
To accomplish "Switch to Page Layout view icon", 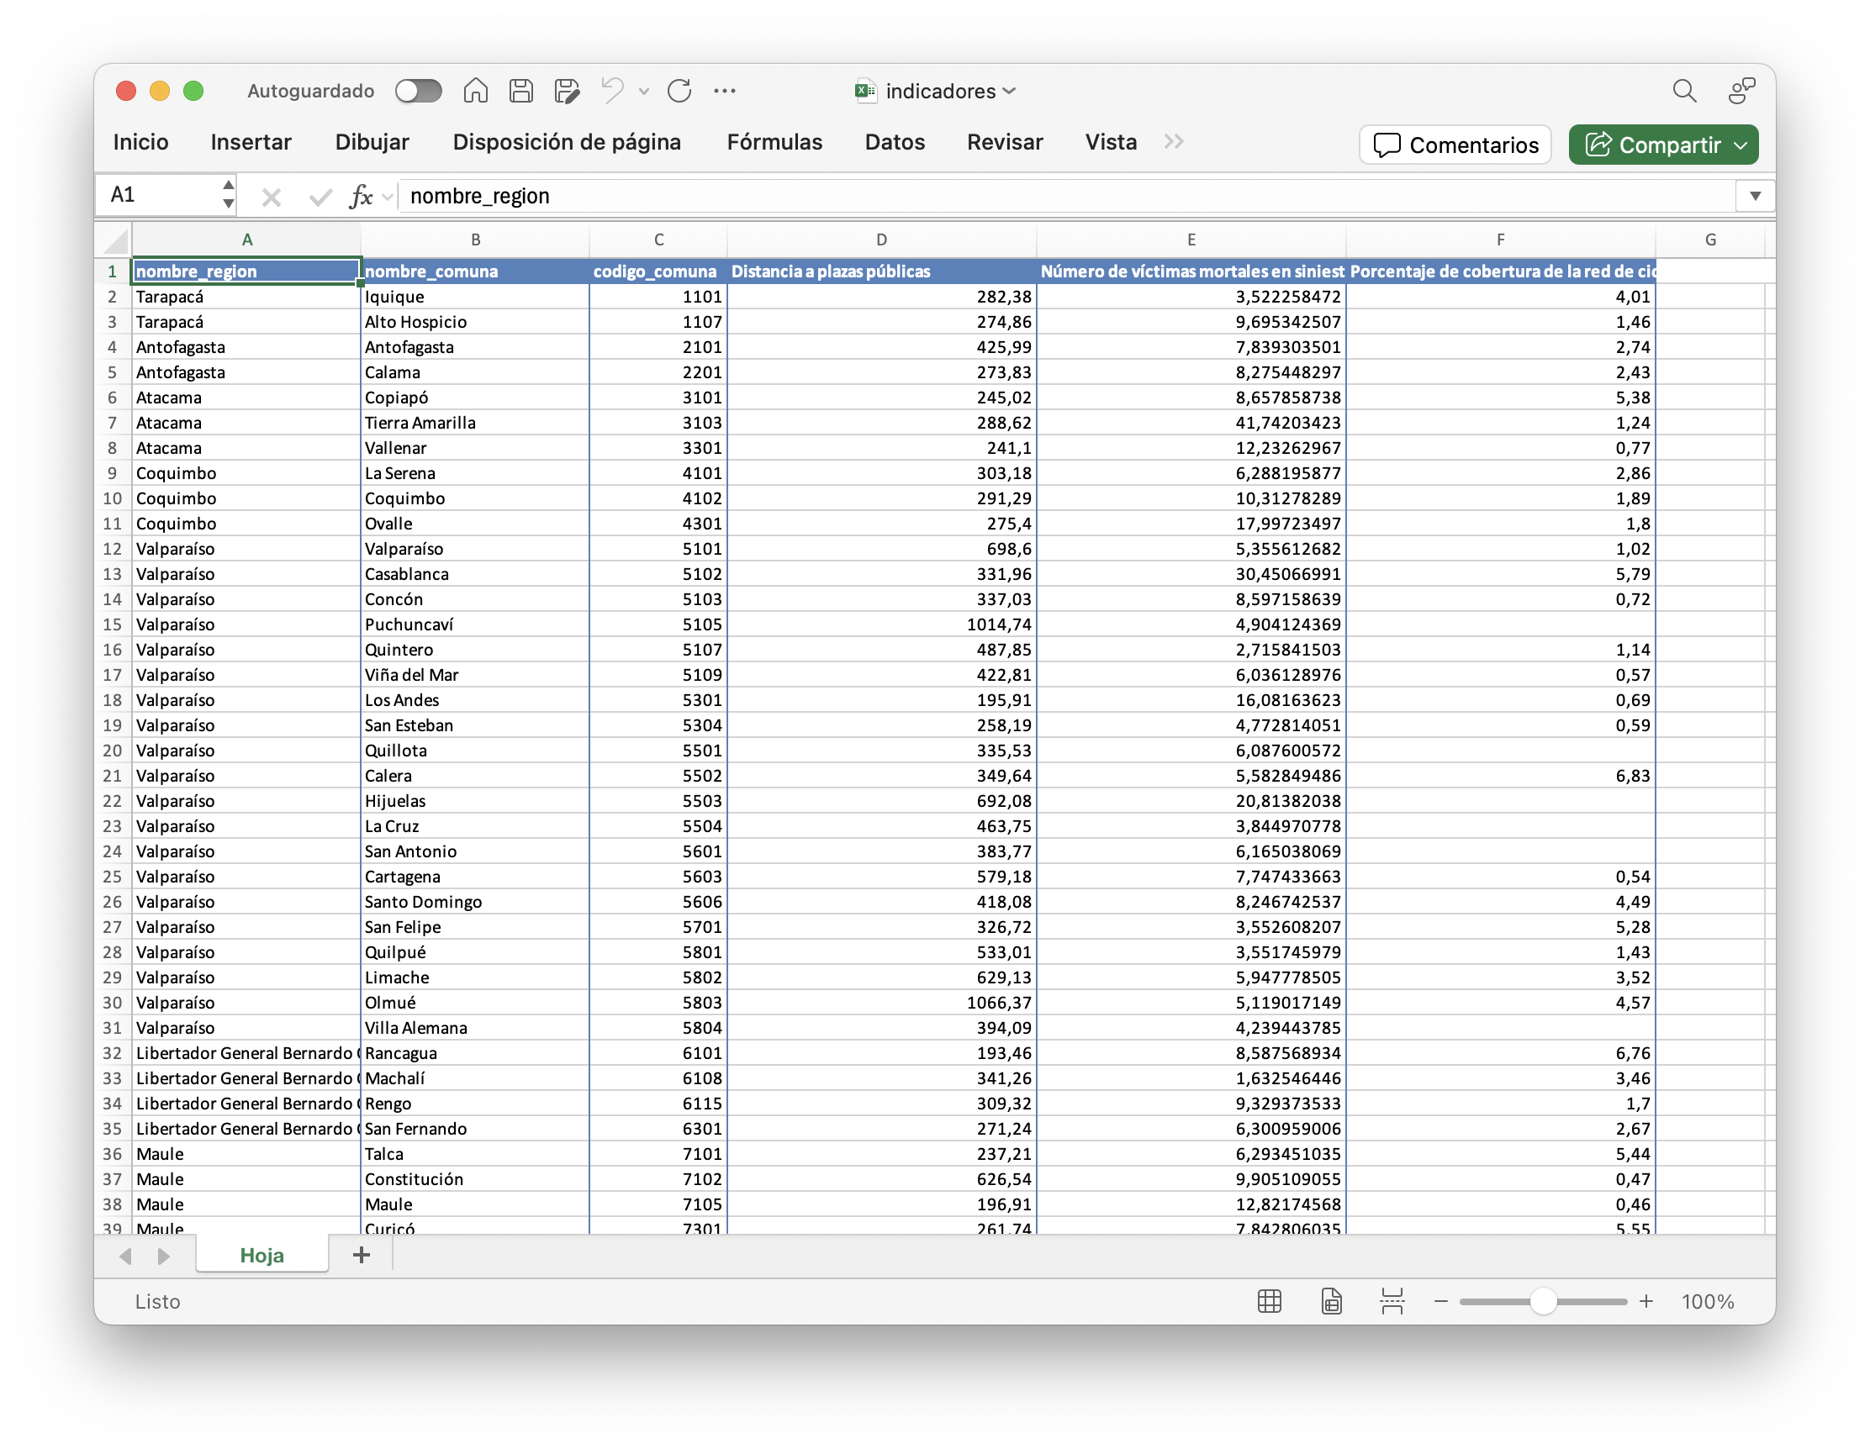I will pos(1330,1301).
